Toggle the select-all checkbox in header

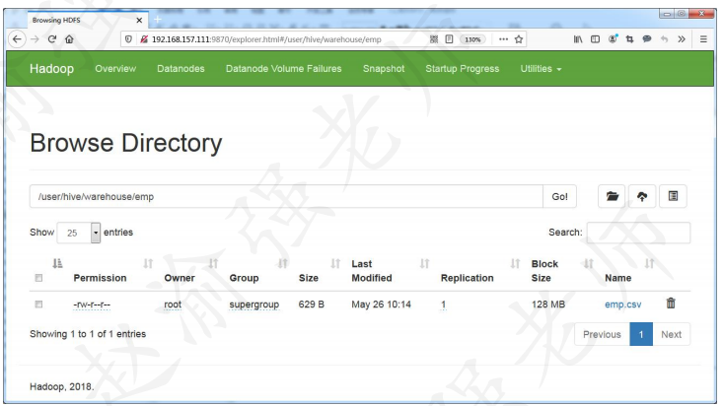click(x=38, y=278)
